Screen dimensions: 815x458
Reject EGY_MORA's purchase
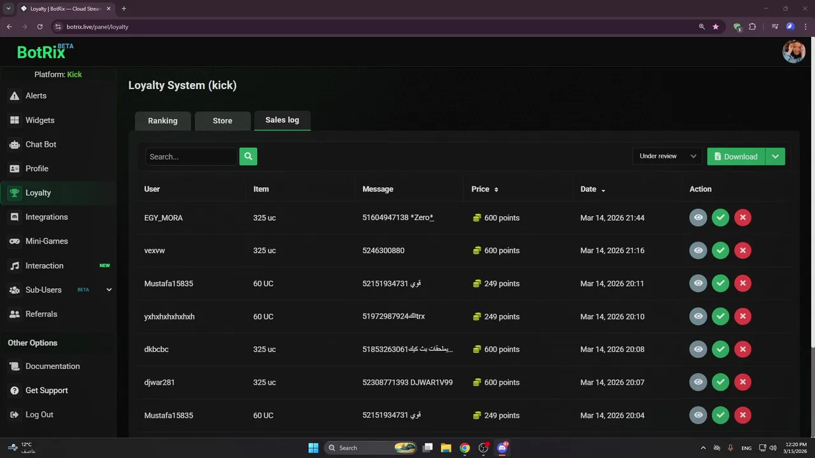(x=742, y=218)
